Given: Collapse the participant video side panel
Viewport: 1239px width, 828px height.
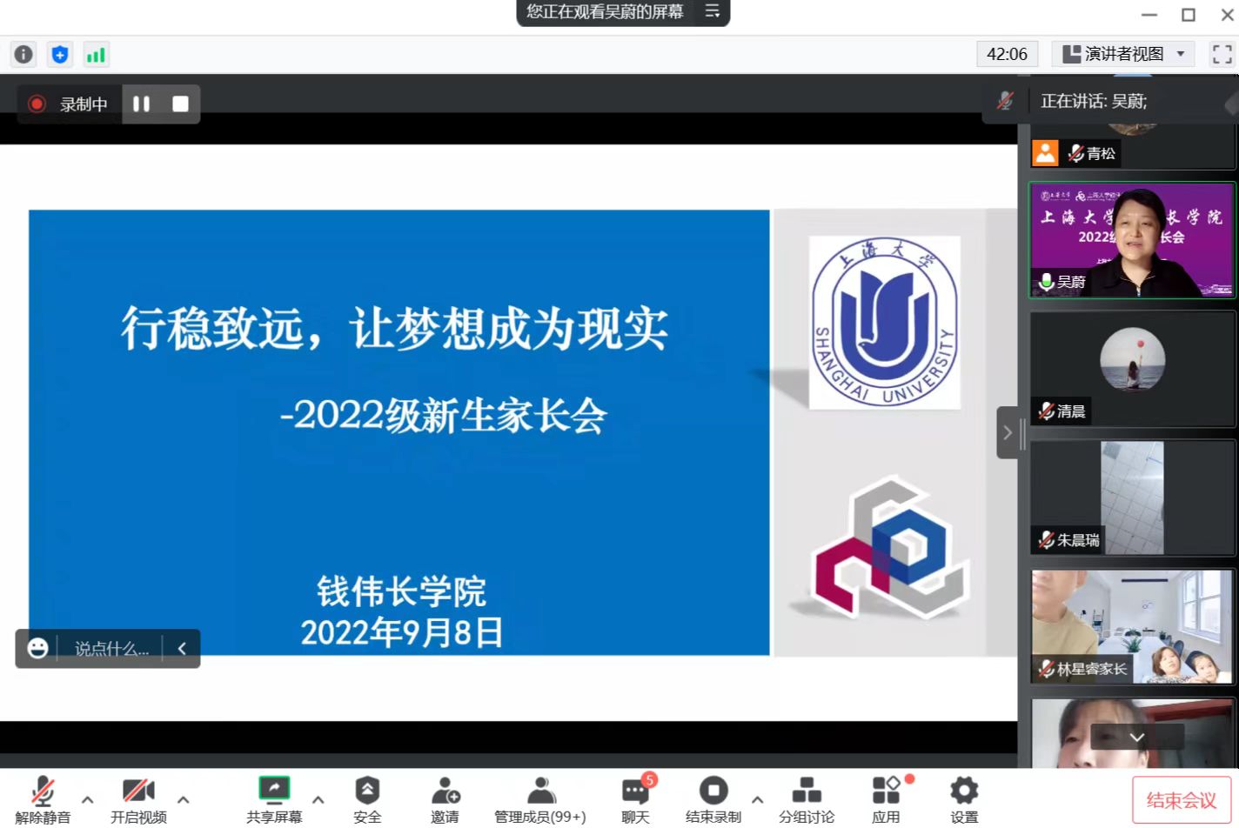Looking at the screenshot, I should 1008,432.
